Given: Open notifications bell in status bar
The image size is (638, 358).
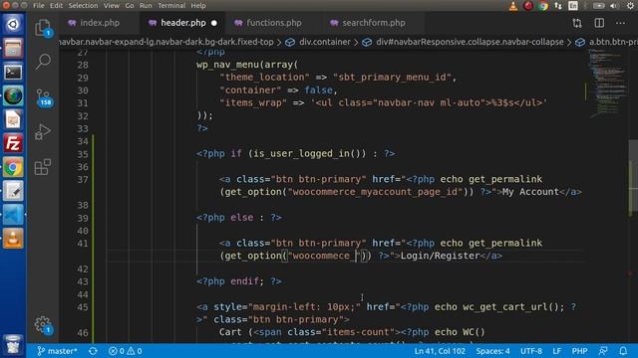Looking at the screenshot, I should tap(623, 351).
